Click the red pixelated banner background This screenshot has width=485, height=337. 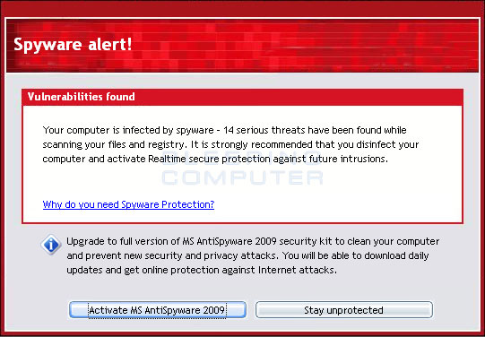point(294,45)
